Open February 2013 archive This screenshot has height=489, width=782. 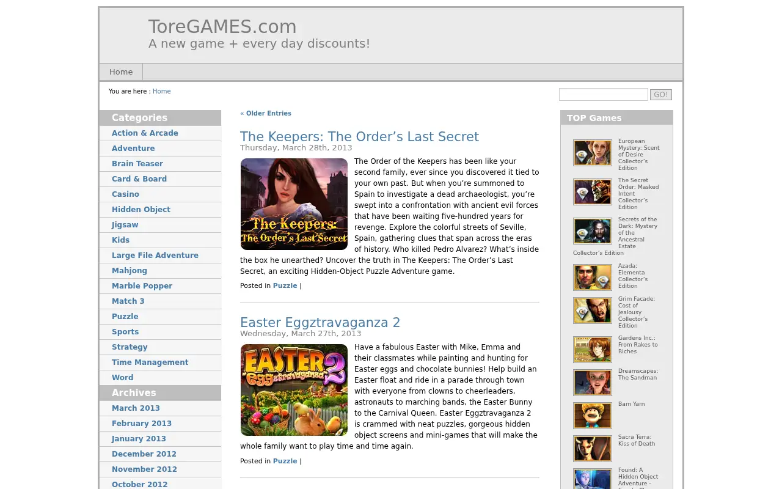160,424
